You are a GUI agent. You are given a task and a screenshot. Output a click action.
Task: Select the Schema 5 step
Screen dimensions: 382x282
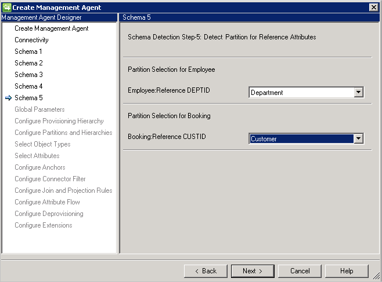point(28,98)
